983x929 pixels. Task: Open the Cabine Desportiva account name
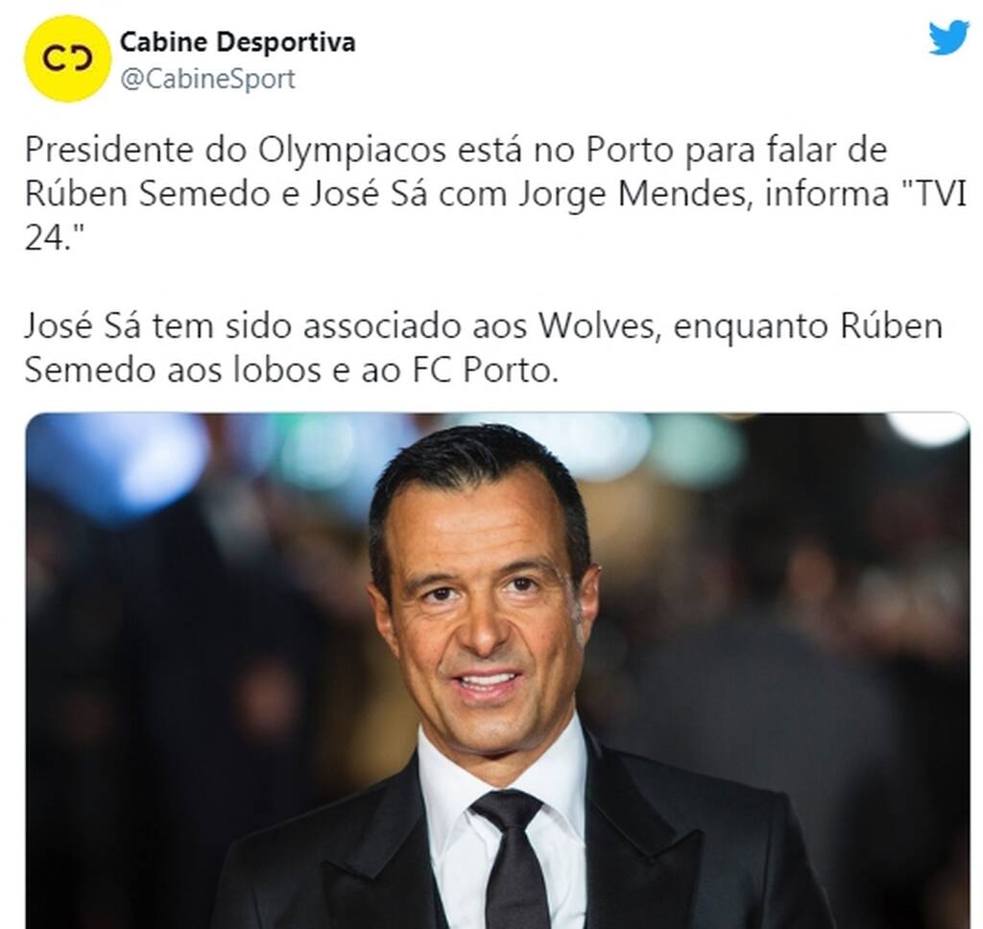(238, 42)
